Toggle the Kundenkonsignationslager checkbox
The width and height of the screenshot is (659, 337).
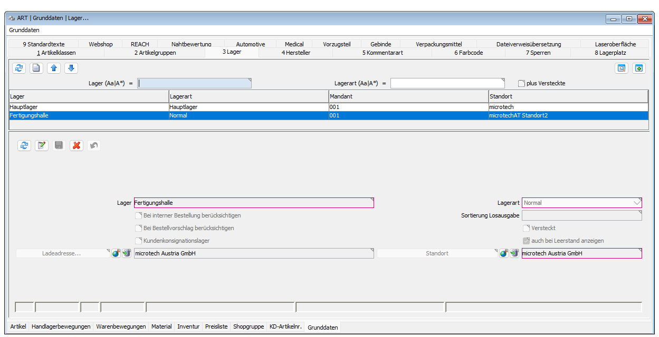[x=139, y=241]
